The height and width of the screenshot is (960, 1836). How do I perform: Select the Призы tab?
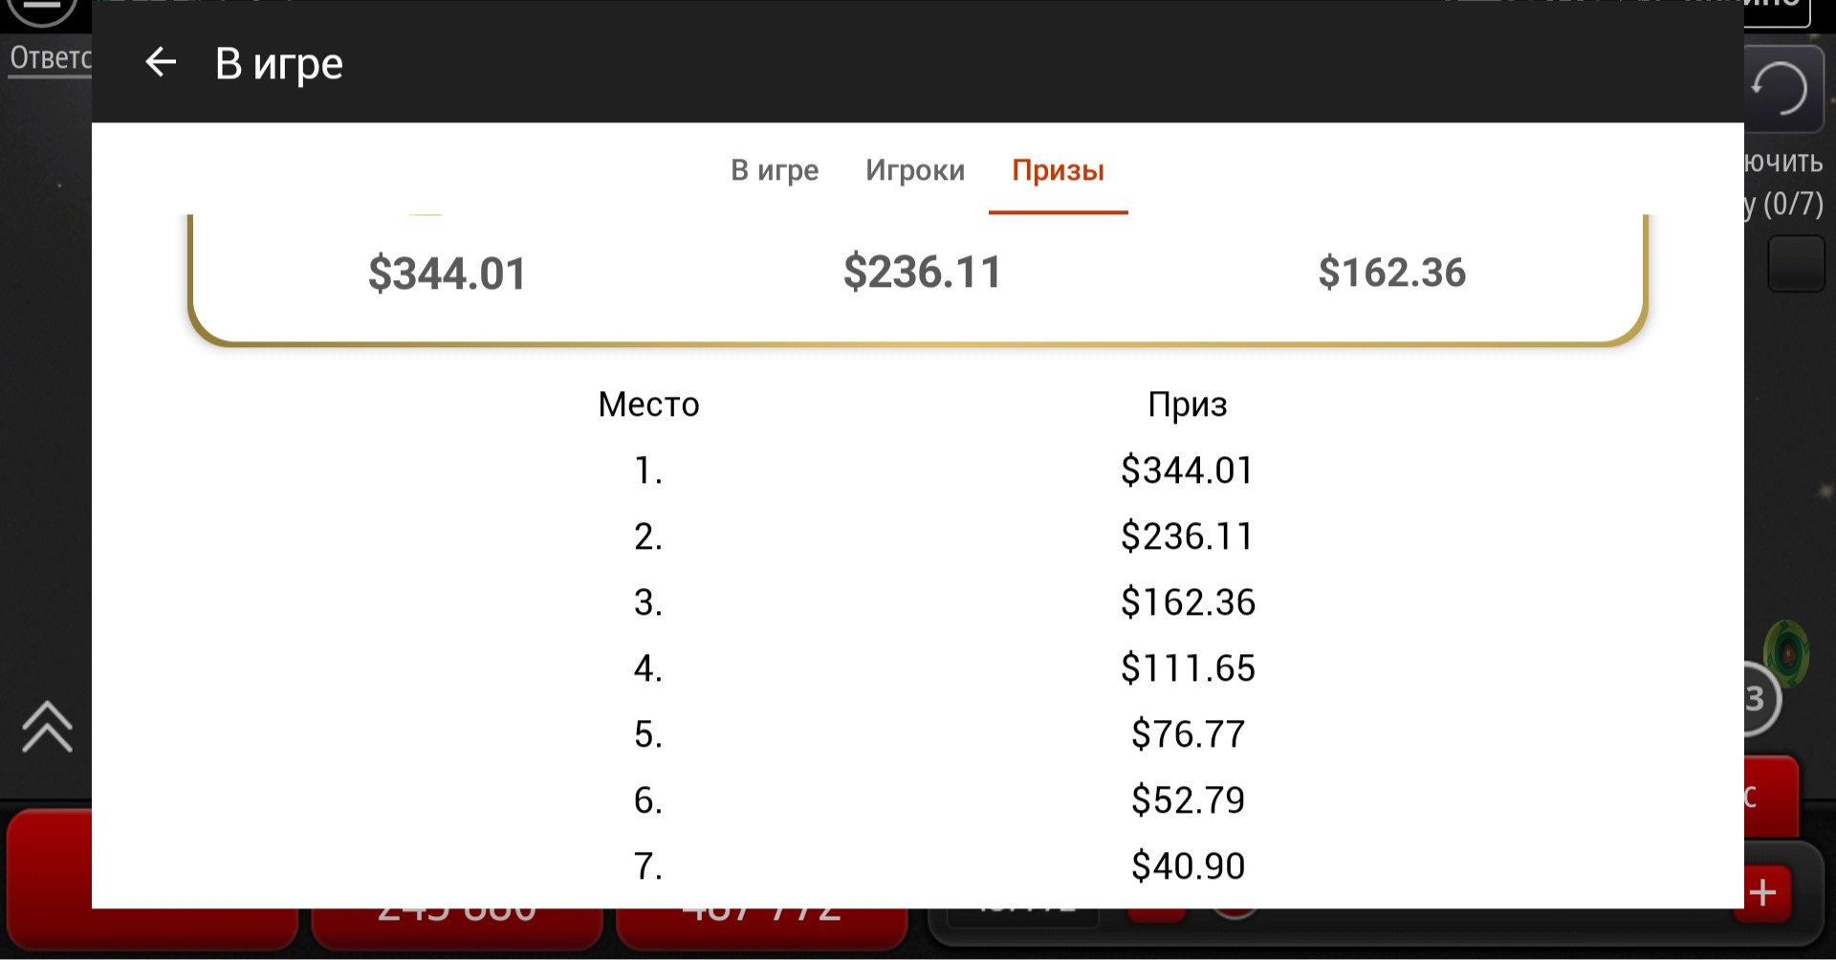[x=1059, y=170]
